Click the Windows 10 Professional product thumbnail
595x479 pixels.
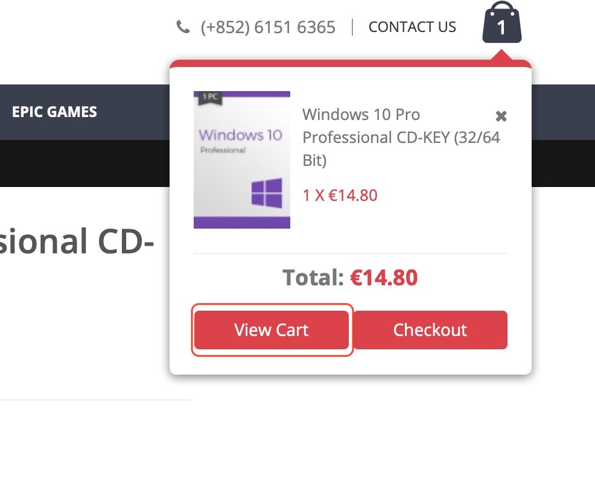click(242, 160)
